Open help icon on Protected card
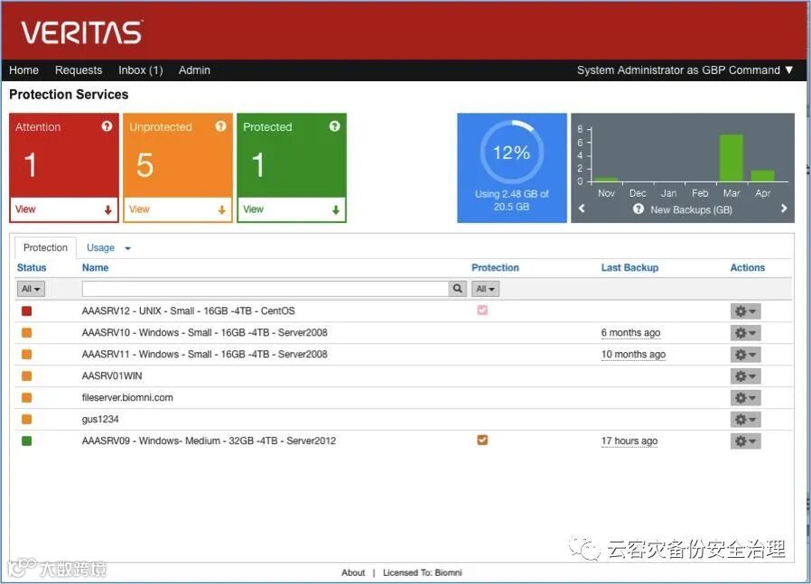The height and width of the screenshot is (584, 811). [335, 126]
